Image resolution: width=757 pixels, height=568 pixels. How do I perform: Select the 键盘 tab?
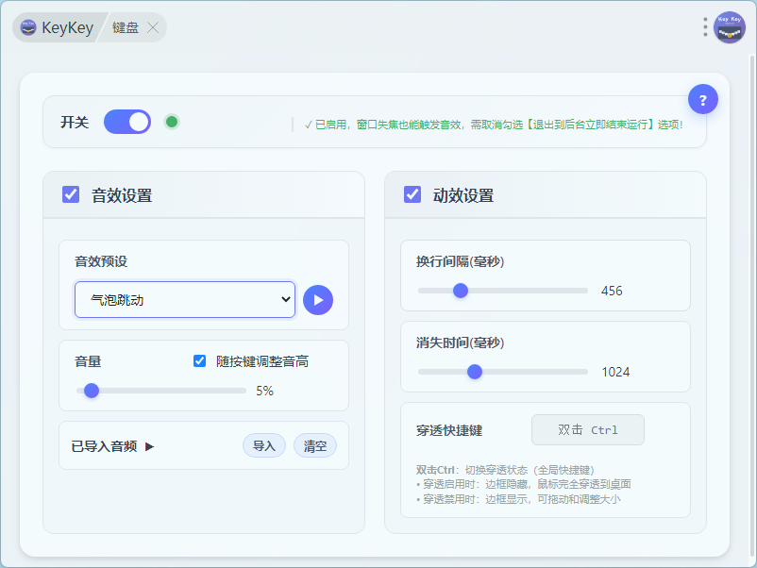(x=126, y=27)
